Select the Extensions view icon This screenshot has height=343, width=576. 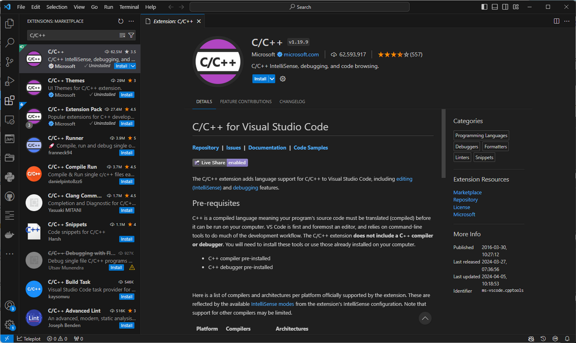point(10,100)
